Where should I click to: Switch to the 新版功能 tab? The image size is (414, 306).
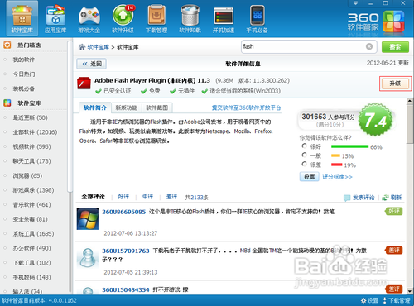(x=127, y=108)
